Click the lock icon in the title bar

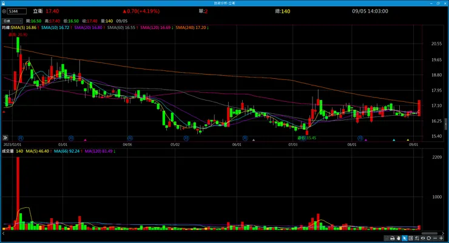coord(4,3)
